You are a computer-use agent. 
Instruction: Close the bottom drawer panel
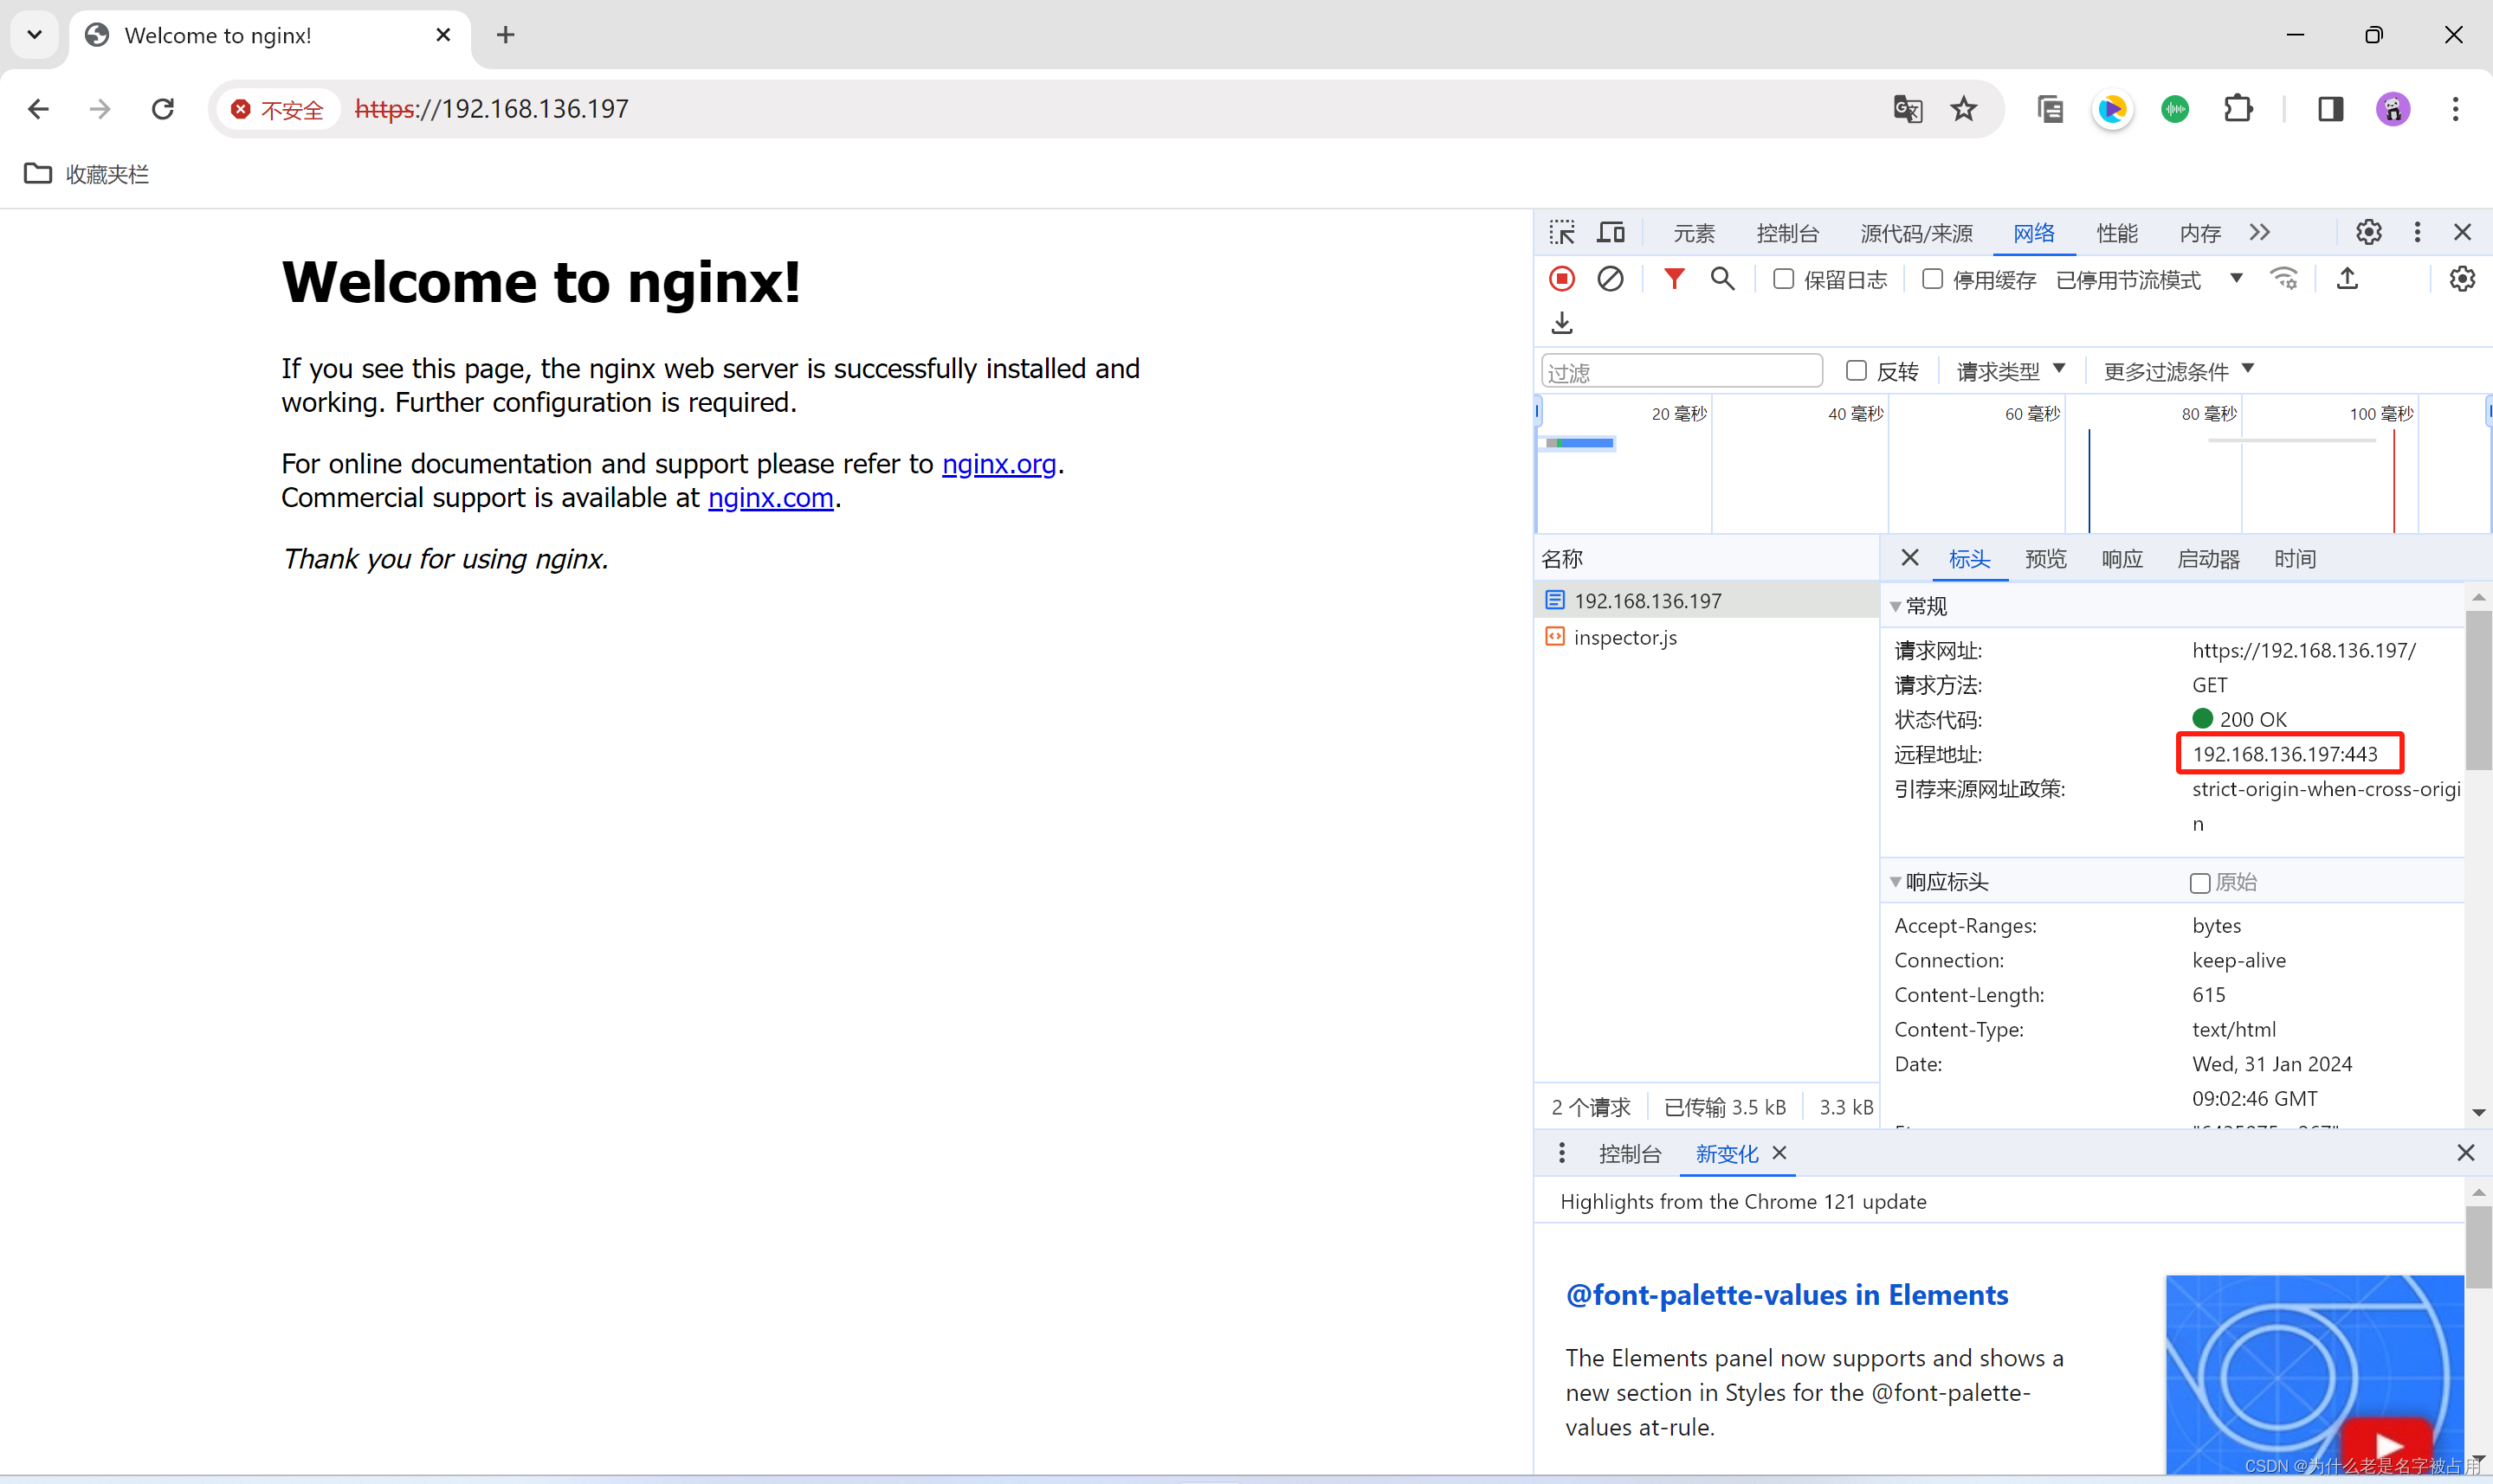click(x=2466, y=1153)
